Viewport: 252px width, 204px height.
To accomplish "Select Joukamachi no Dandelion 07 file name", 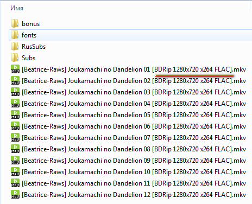I will [134, 138].
